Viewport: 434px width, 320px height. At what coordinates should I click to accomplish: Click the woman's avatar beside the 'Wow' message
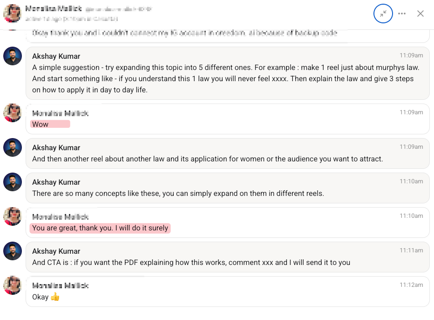pos(13,113)
